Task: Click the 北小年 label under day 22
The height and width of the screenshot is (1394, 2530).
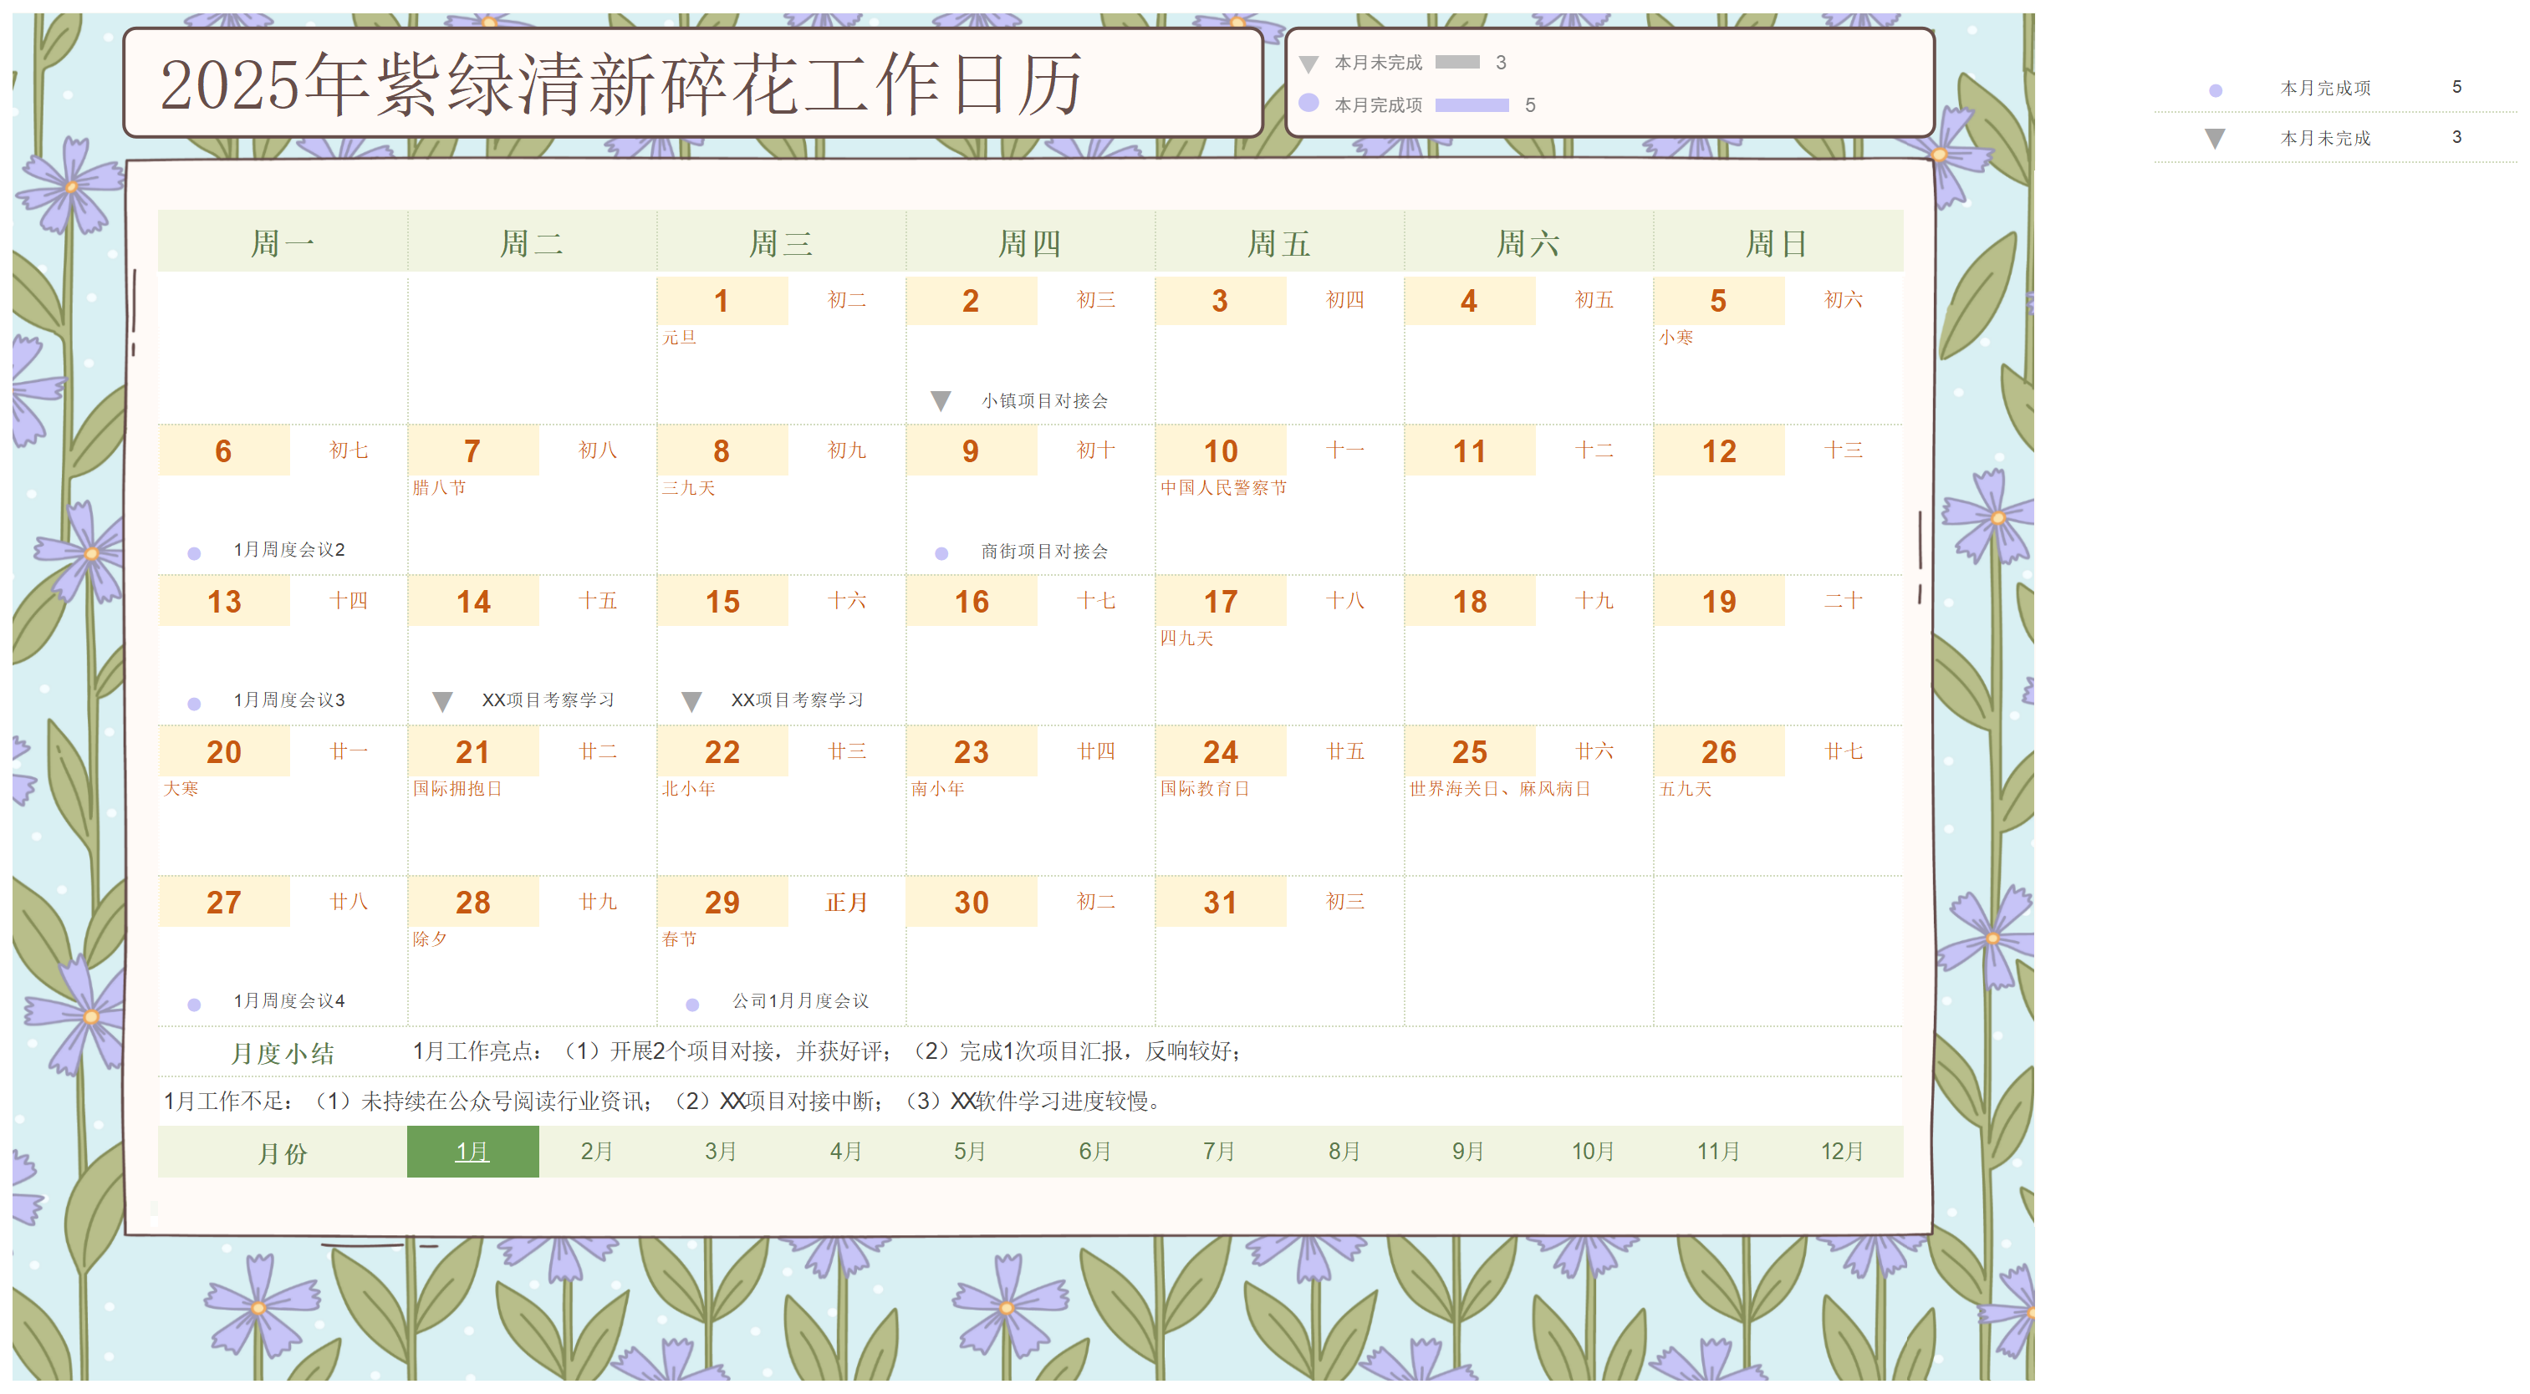Action: (687, 788)
